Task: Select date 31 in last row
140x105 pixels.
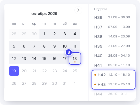Action: [x=65, y=83]
